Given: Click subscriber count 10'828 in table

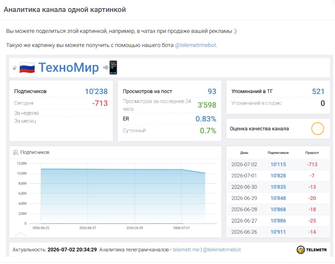Looking at the screenshot, I should (278, 176).
